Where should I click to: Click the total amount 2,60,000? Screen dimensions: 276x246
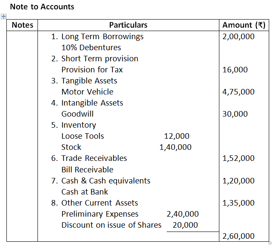239,236
